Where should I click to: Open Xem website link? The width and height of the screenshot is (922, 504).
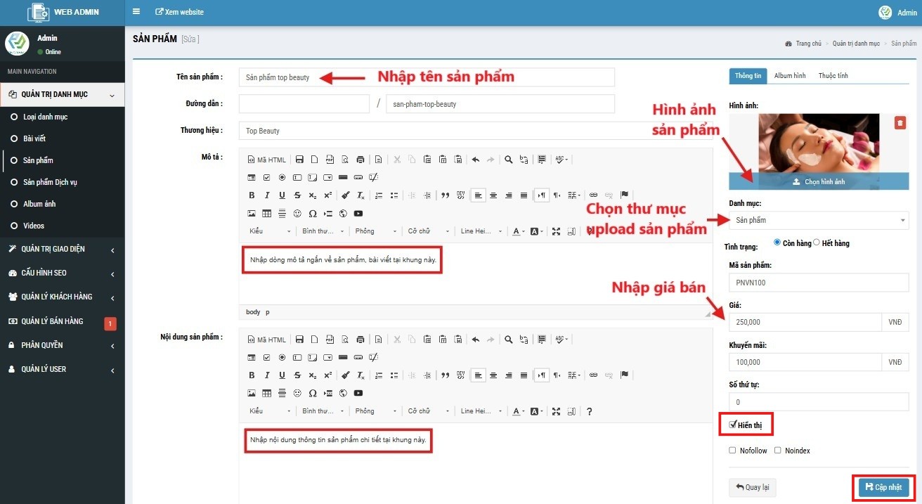point(179,12)
